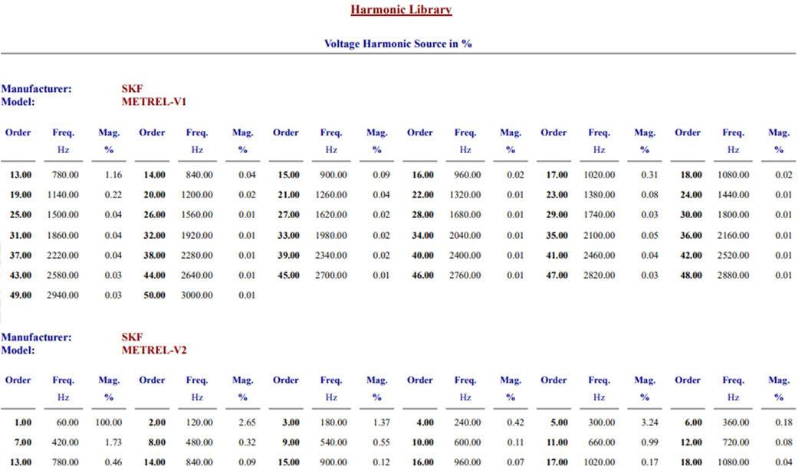Viewport: 805px width, 473px height.
Task: Click frequency 720.00 cell
Action: click(x=735, y=442)
